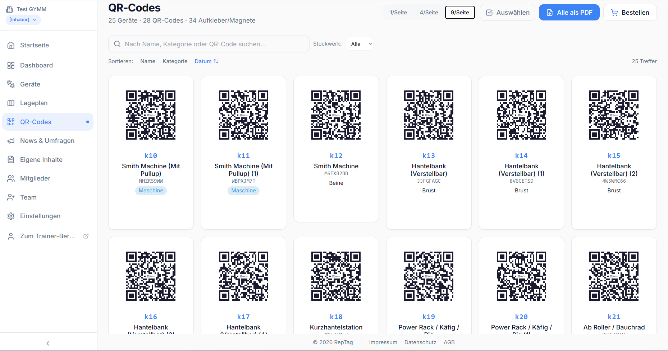Open the Stockwerk Alle dropdown
The height and width of the screenshot is (351, 668).
(x=360, y=44)
